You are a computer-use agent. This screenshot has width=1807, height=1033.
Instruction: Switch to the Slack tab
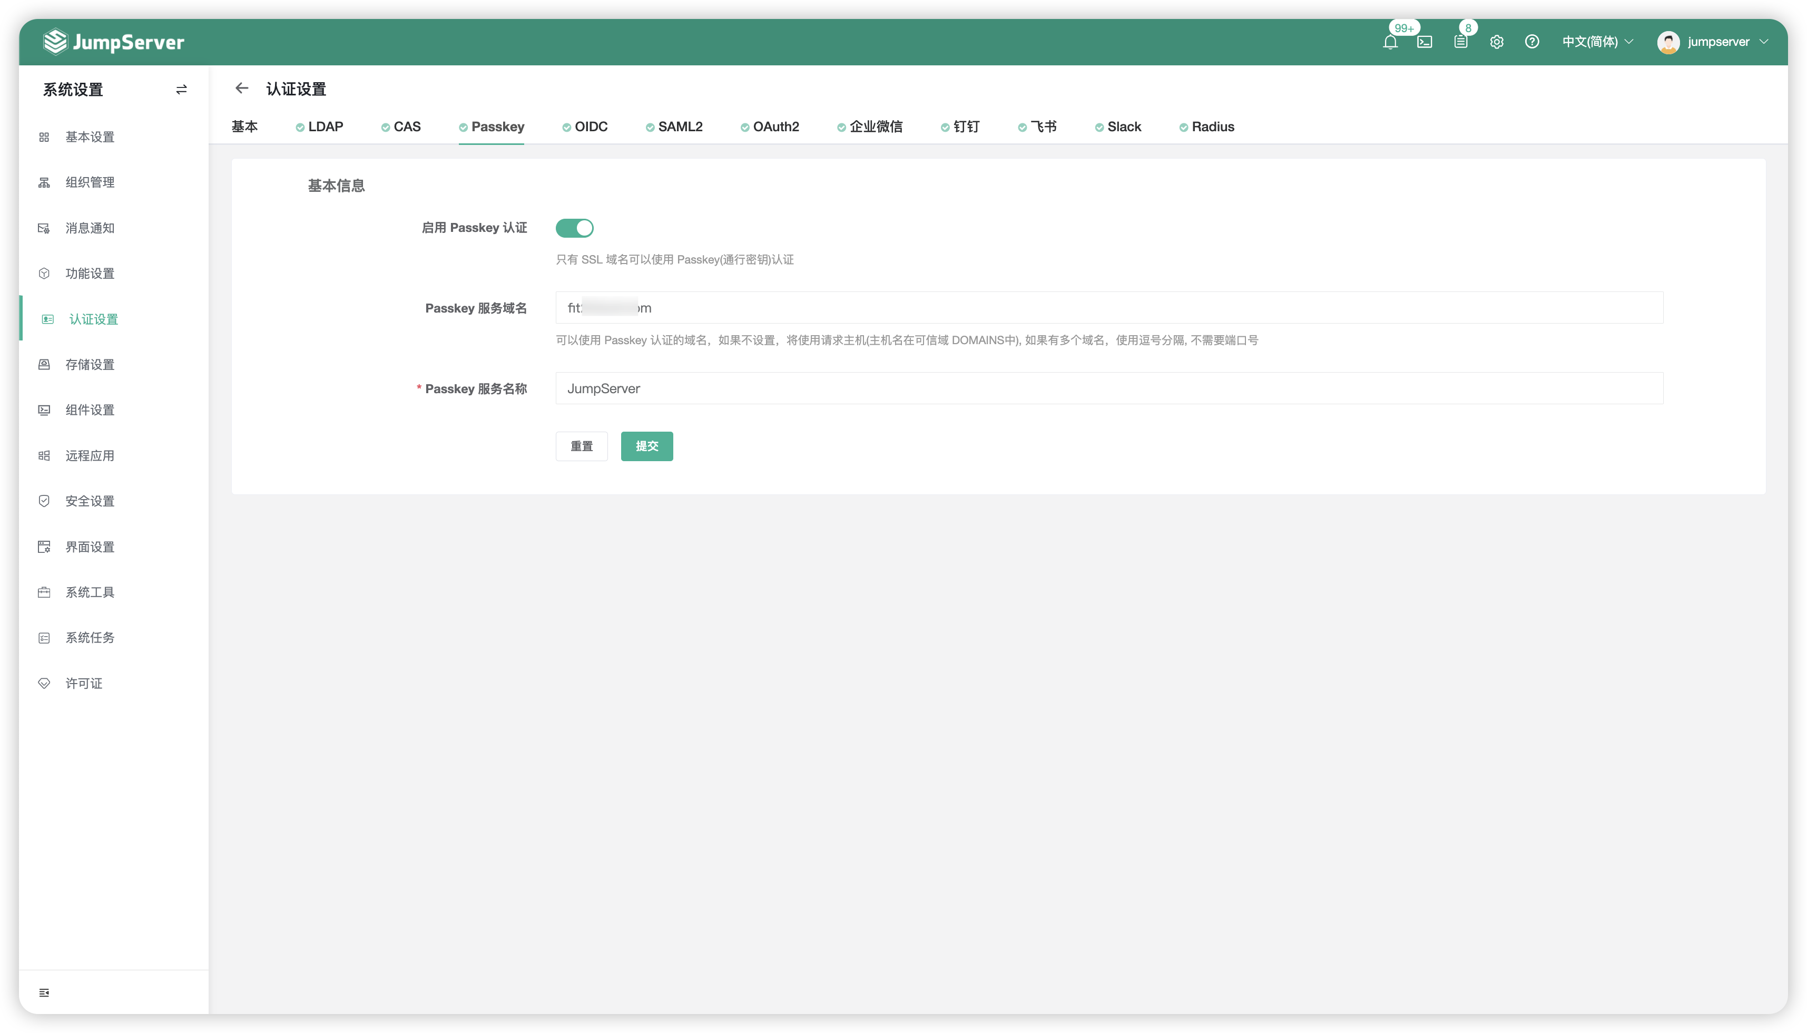[x=1118, y=127]
